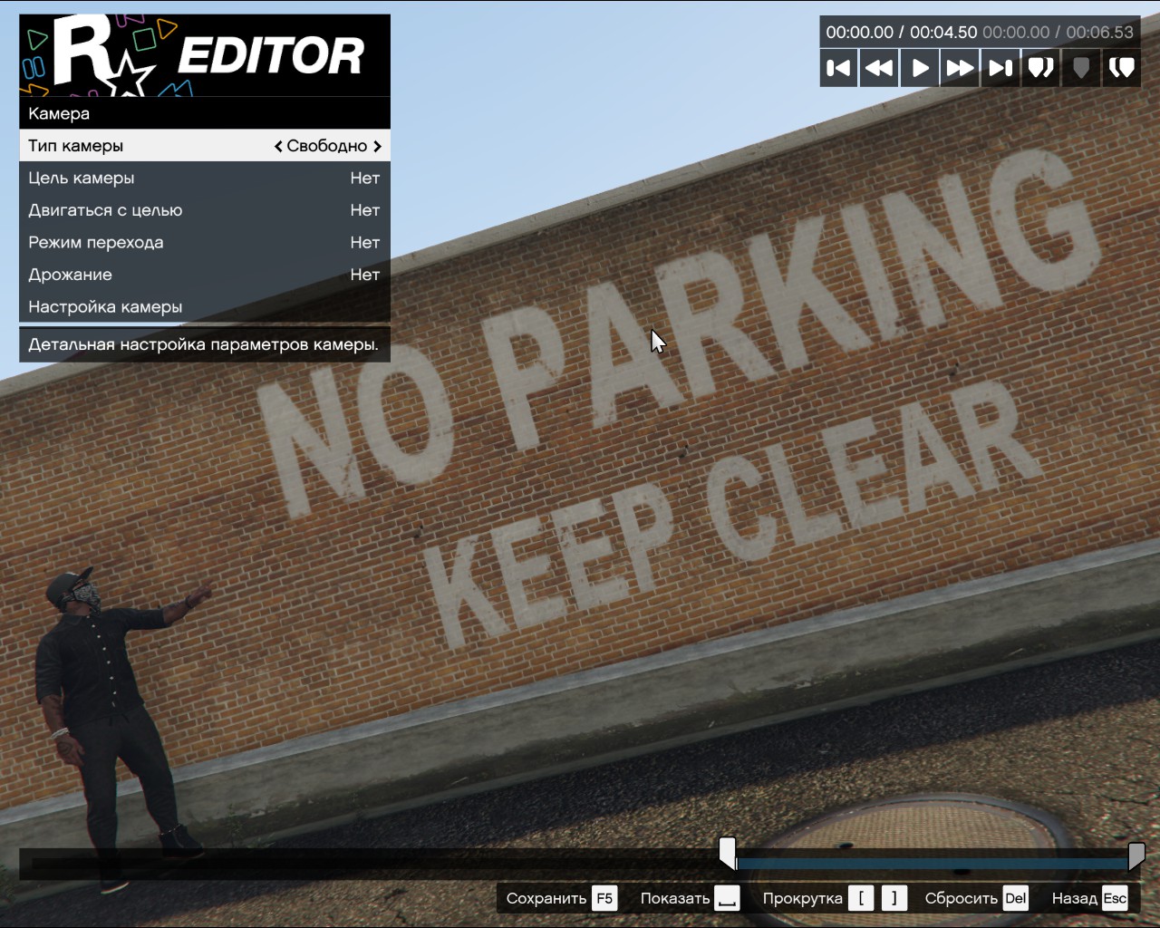This screenshot has width=1160, height=928.
Task: Fast forward the clip playback
Action: (x=960, y=68)
